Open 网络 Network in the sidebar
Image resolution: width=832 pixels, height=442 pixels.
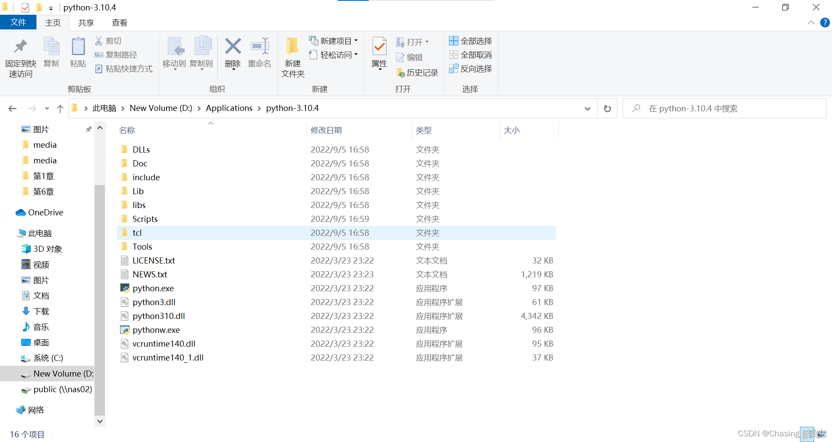coord(30,410)
